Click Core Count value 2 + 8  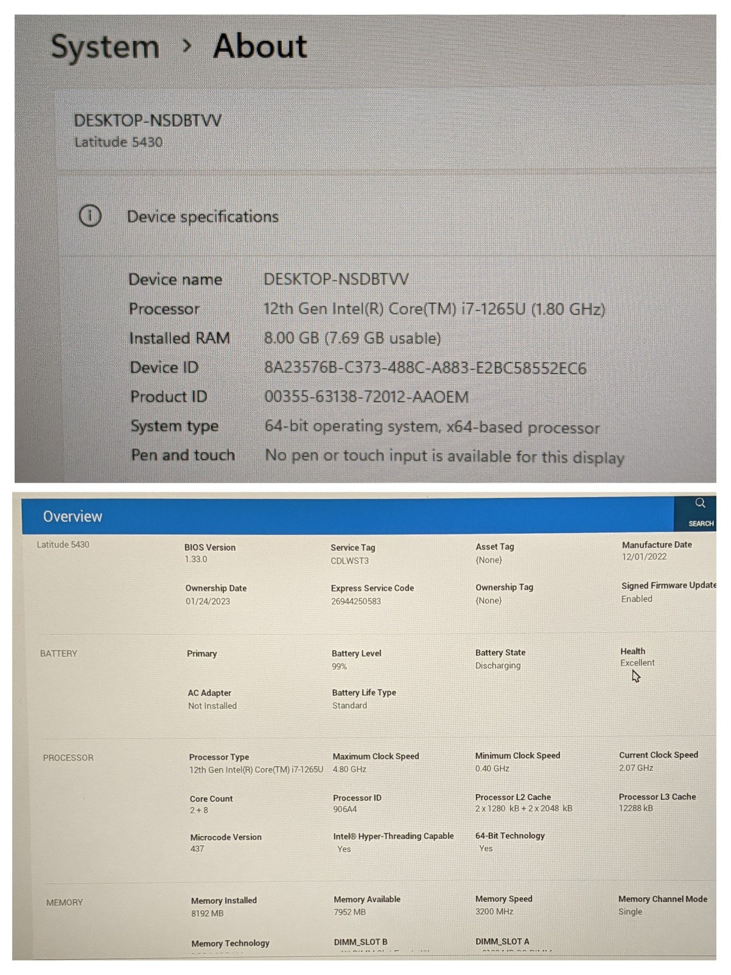(x=199, y=810)
